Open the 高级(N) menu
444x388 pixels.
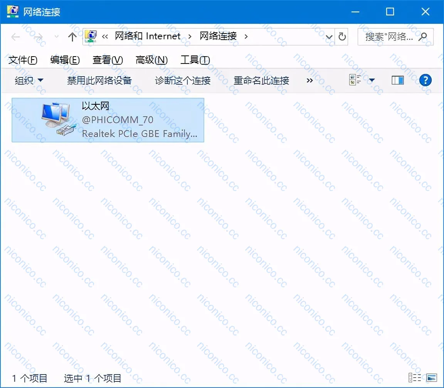click(x=151, y=60)
